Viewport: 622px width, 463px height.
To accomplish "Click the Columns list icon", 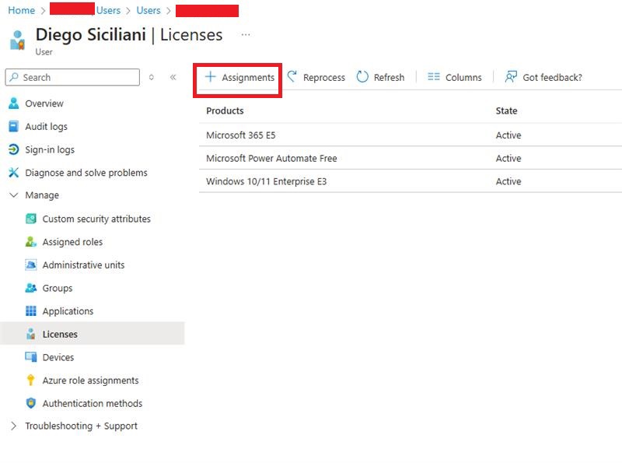I will coord(434,76).
